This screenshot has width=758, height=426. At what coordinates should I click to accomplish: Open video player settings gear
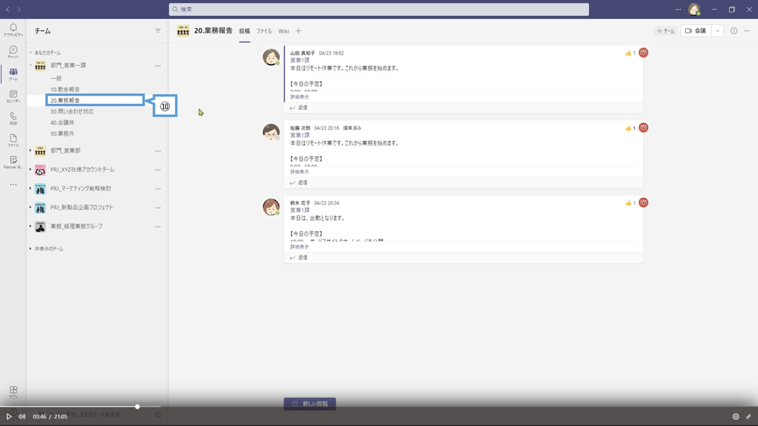(x=736, y=416)
